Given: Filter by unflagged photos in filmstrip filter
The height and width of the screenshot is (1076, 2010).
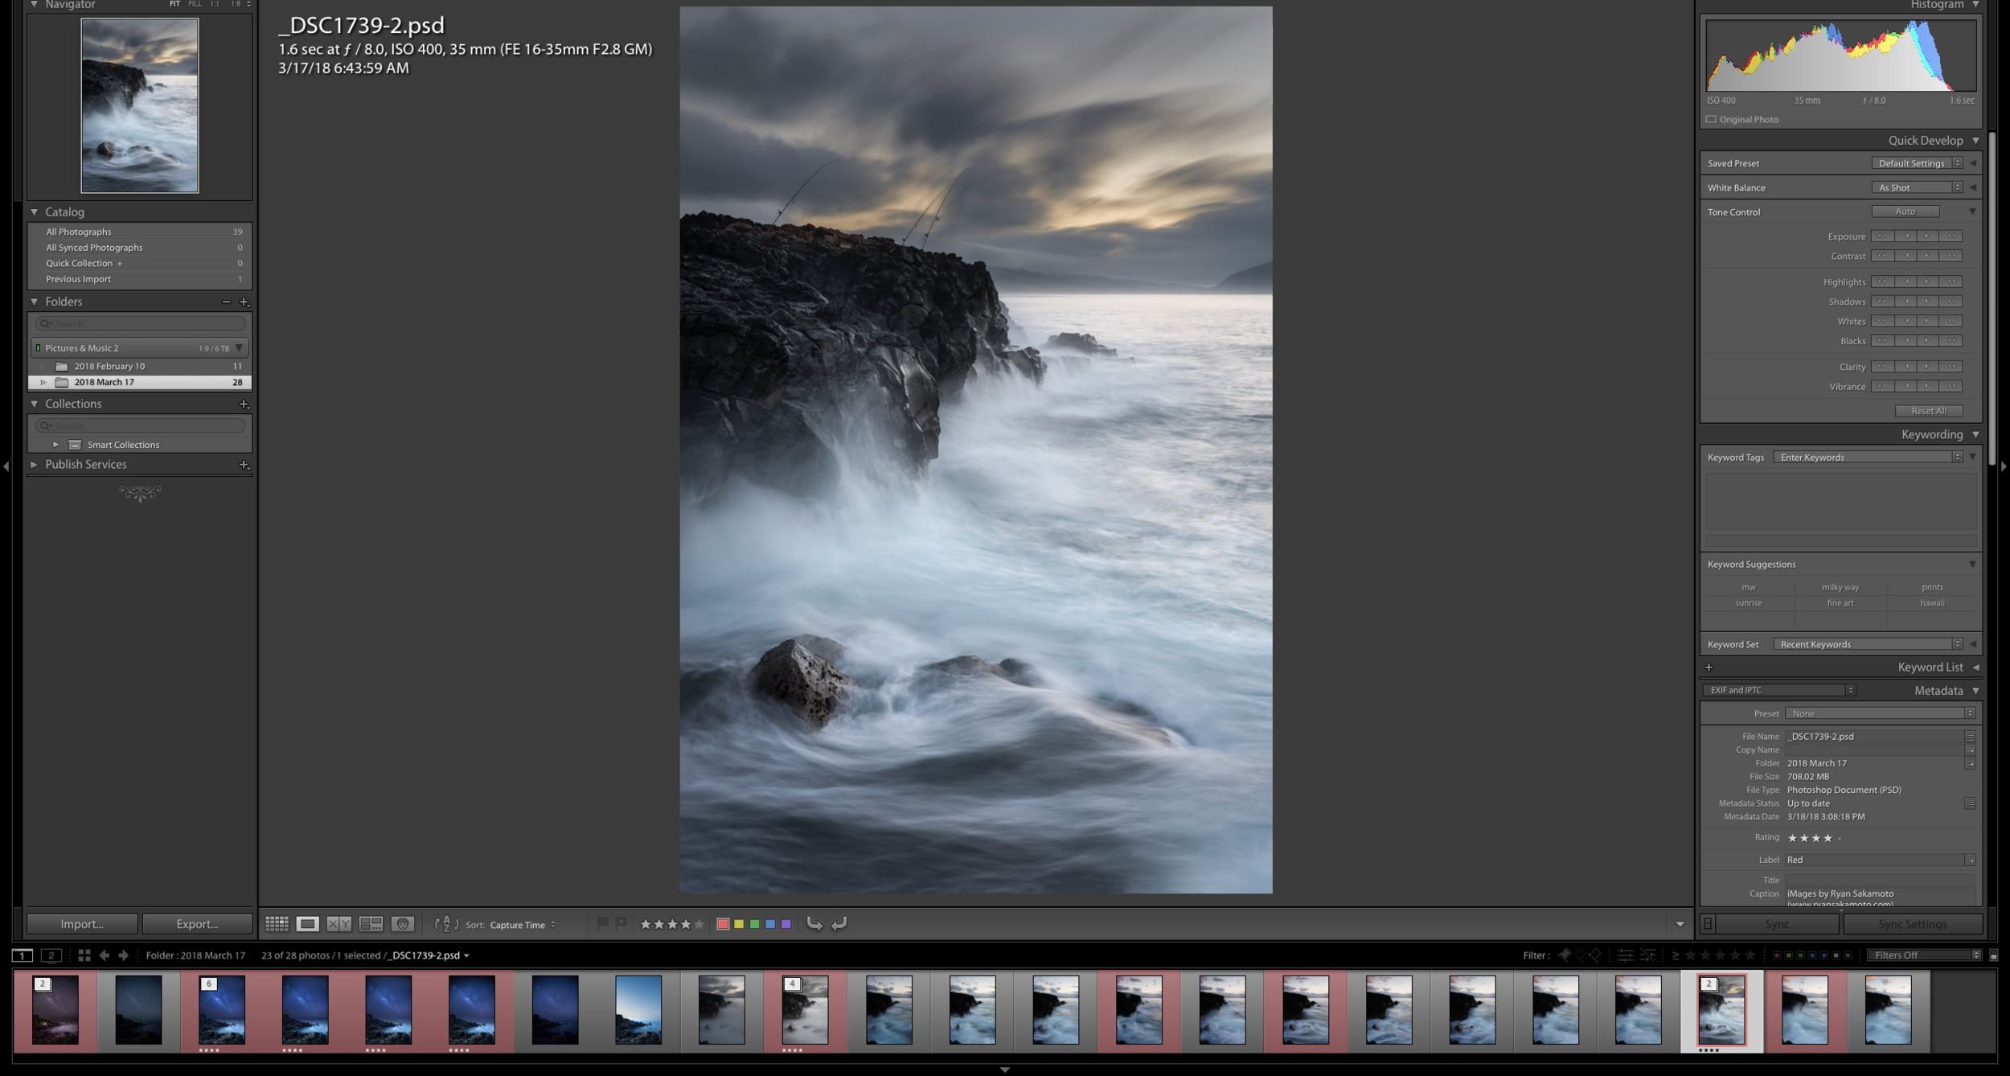Looking at the screenshot, I should coord(1581,955).
